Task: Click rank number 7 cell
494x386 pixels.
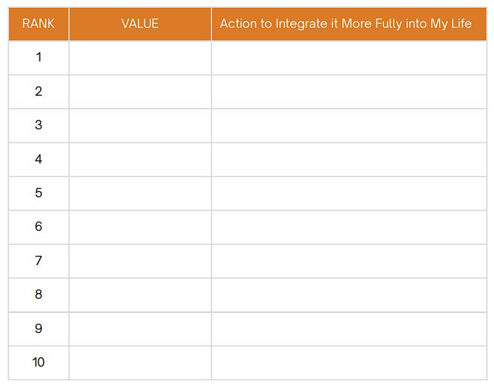Action: [x=38, y=261]
